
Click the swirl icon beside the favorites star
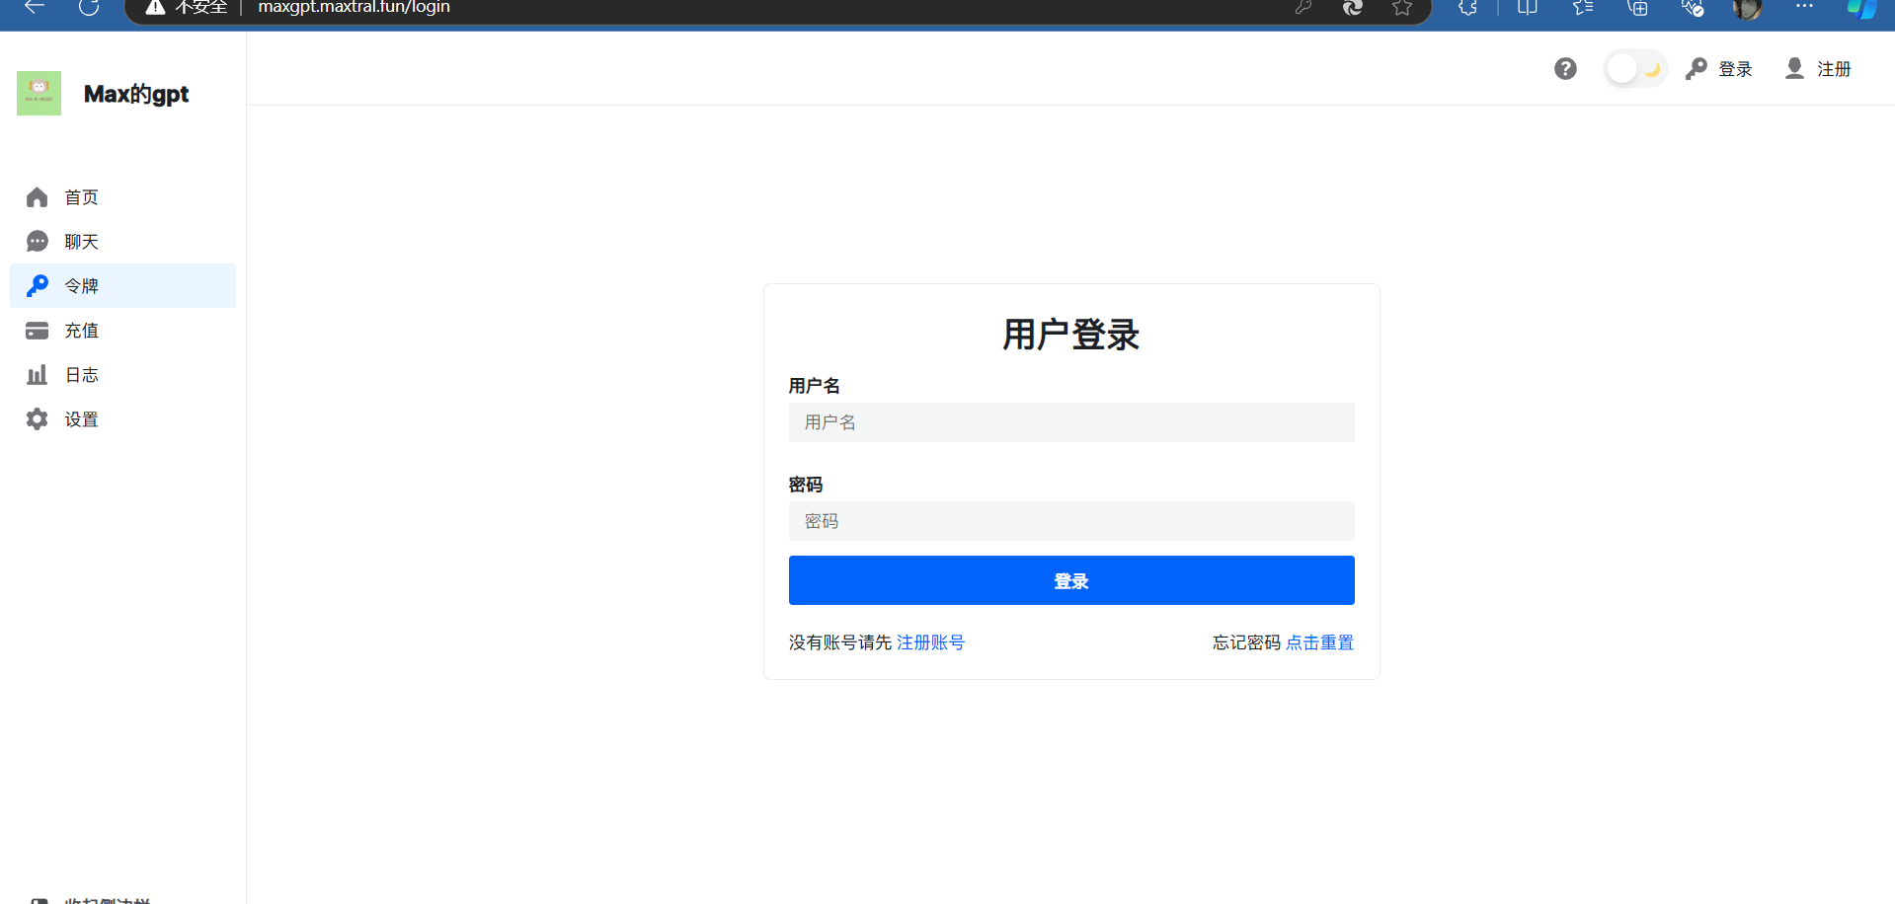pos(1353,7)
